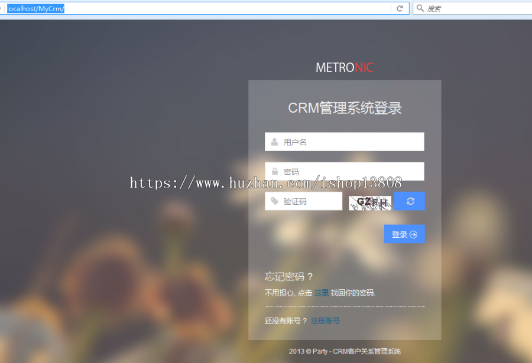Screen dimensions: 532x363
Task: Click the GZFH captcha image
Action: 370,201
